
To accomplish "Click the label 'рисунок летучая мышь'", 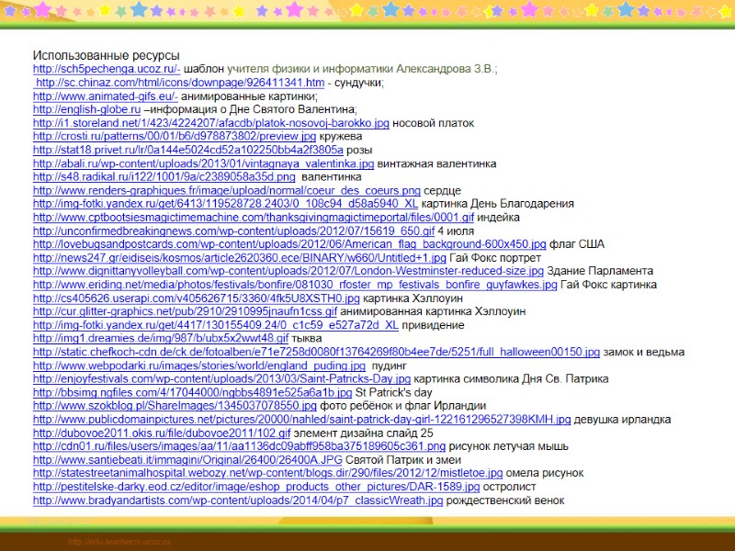I will click(509, 445).
